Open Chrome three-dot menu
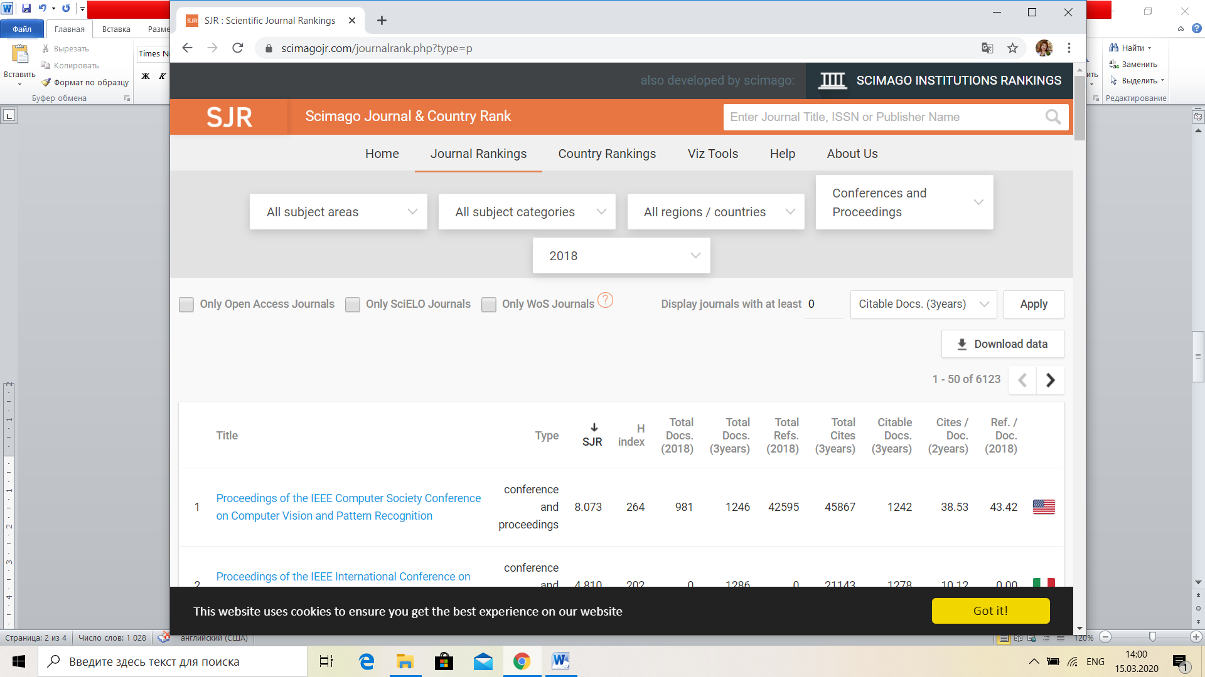This screenshot has width=1205, height=677. click(x=1069, y=48)
